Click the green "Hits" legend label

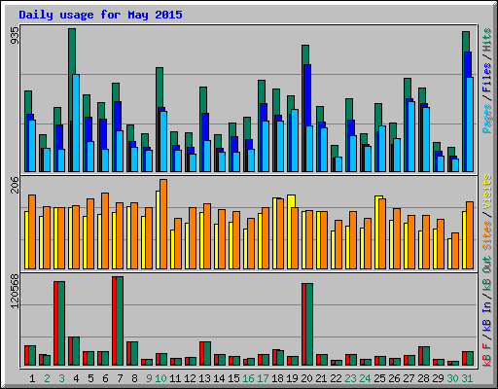486,40
